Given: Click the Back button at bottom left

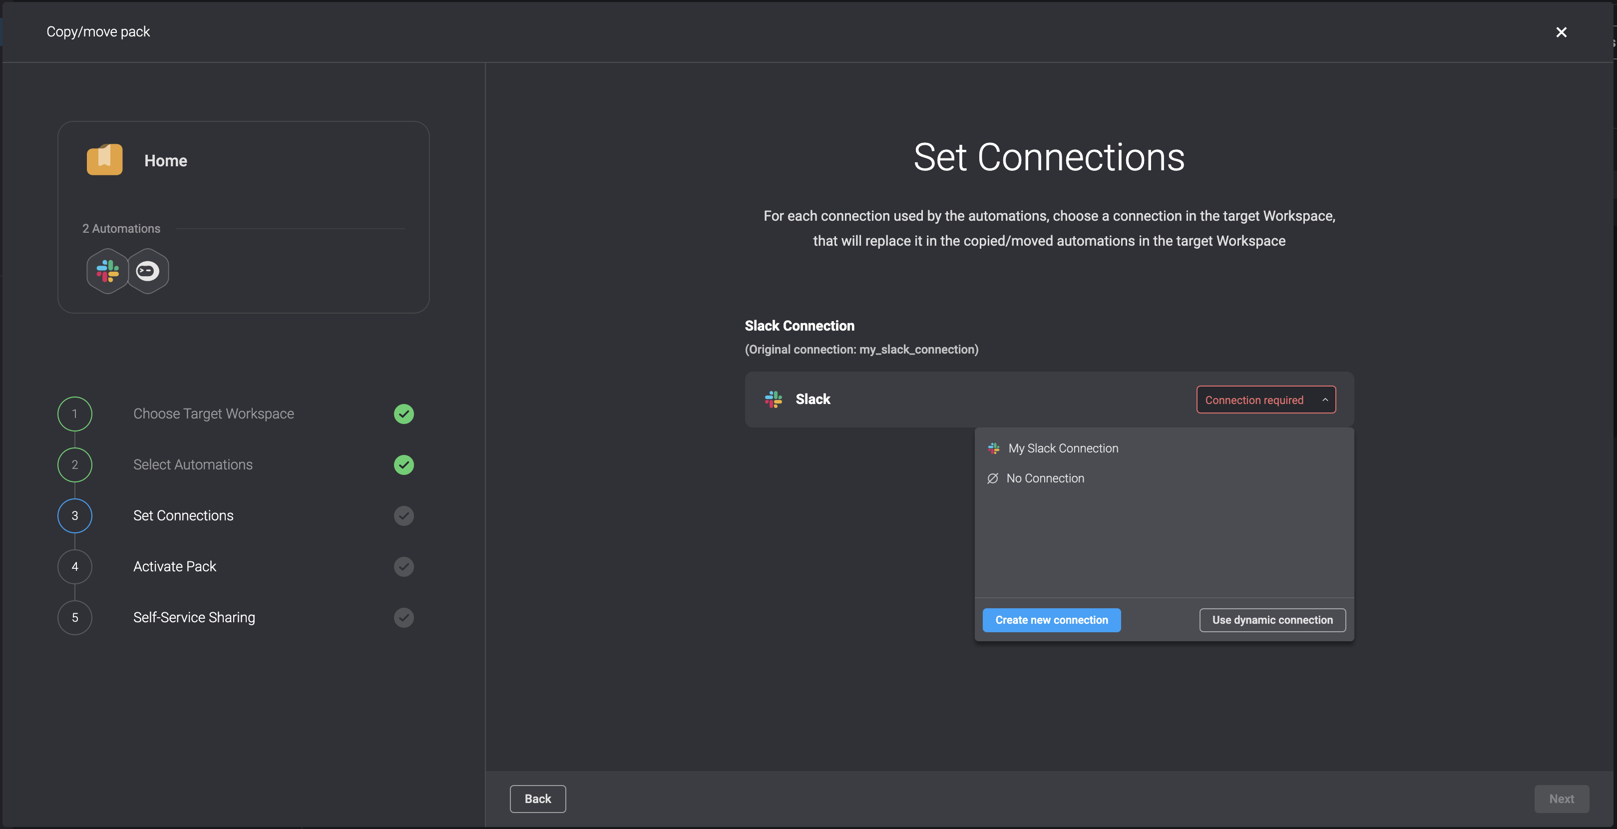Looking at the screenshot, I should [x=538, y=799].
